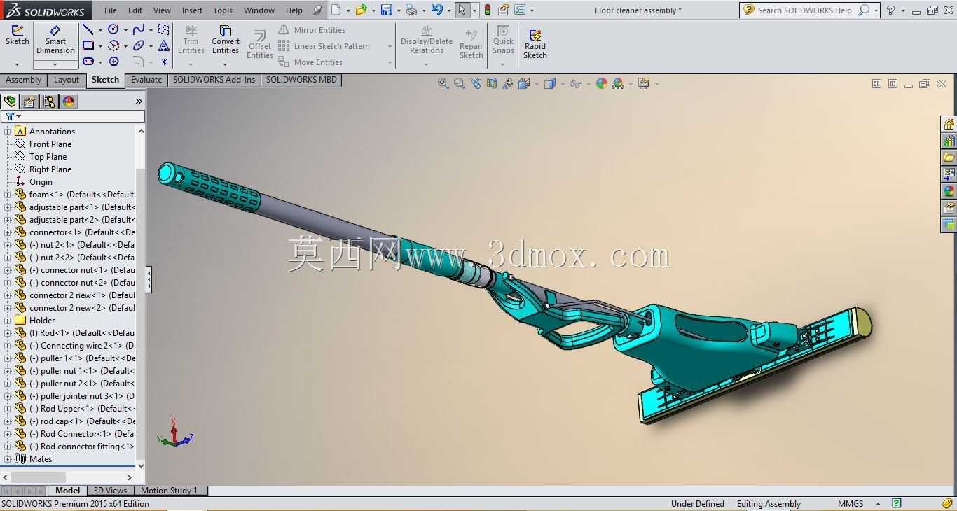
Task: Click the New document icon
Action: 336,10
